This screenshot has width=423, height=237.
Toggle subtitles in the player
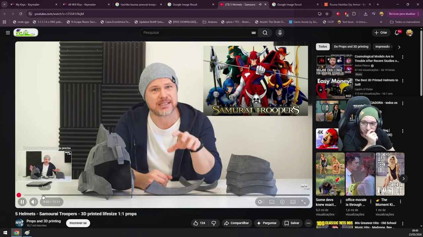(x=272, y=202)
